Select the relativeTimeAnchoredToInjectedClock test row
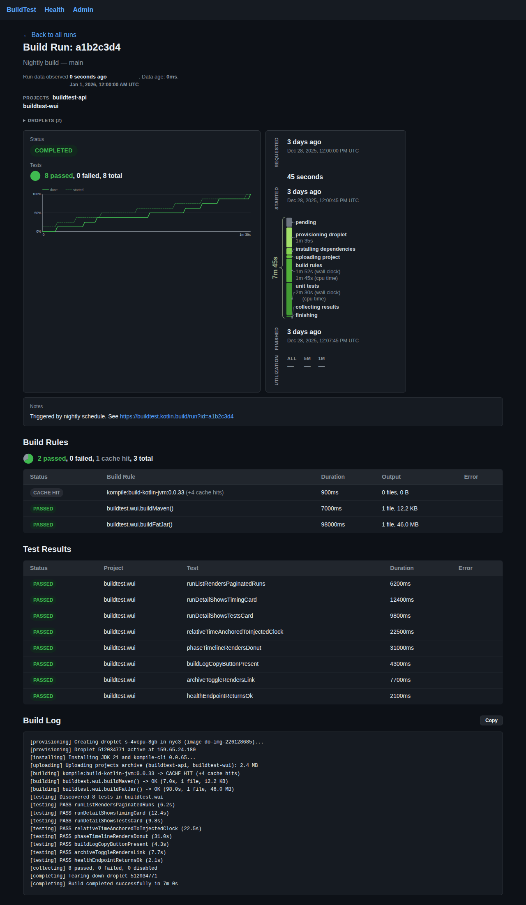Image resolution: width=526 pixels, height=905 pixels. [263, 632]
